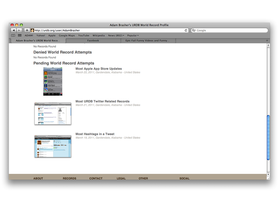
Task: Click the SOCIAL footer heading
Action: tap(184, 178)
